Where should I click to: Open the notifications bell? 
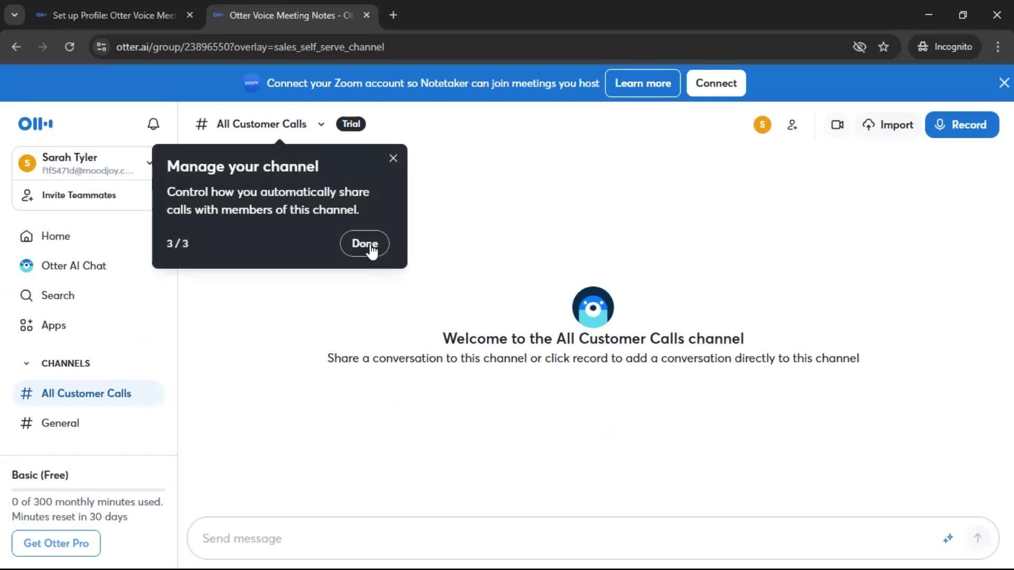pyautogui.click(x=153, y=124)
